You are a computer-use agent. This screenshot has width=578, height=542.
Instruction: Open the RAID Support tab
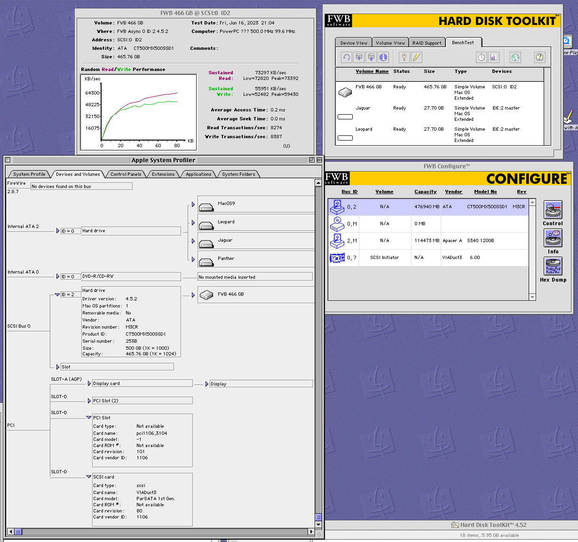pyautogui.click(x=427, y=43)
